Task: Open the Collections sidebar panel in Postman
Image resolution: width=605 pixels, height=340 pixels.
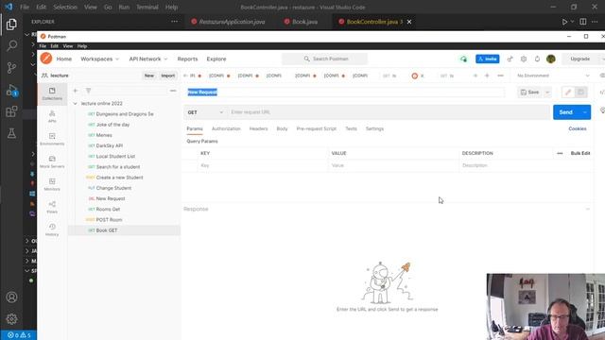Action: point(52,93)
